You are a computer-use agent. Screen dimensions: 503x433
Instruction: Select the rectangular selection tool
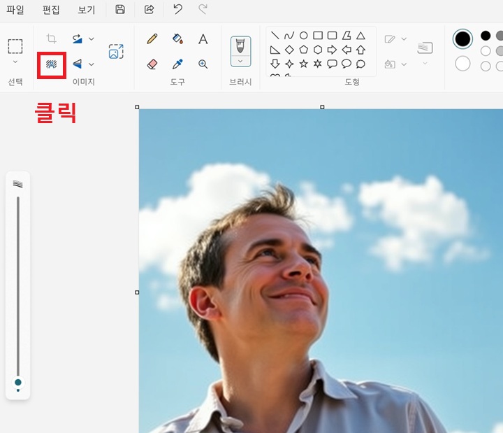pos(15,46)
